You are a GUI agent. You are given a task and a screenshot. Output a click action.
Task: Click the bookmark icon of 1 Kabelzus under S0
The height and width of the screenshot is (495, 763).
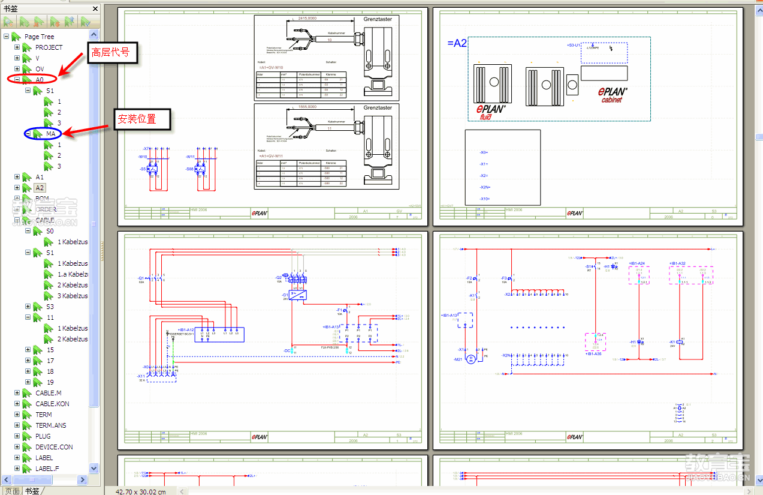[49, 242]
